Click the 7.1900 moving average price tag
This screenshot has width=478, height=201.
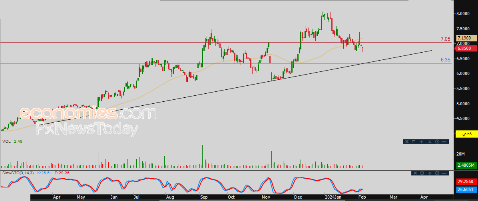click(x=466, y=37)
